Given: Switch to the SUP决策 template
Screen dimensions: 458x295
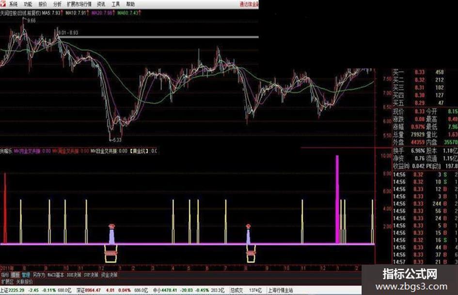Looking at the screenshot, I should click(x=91, y=275).
